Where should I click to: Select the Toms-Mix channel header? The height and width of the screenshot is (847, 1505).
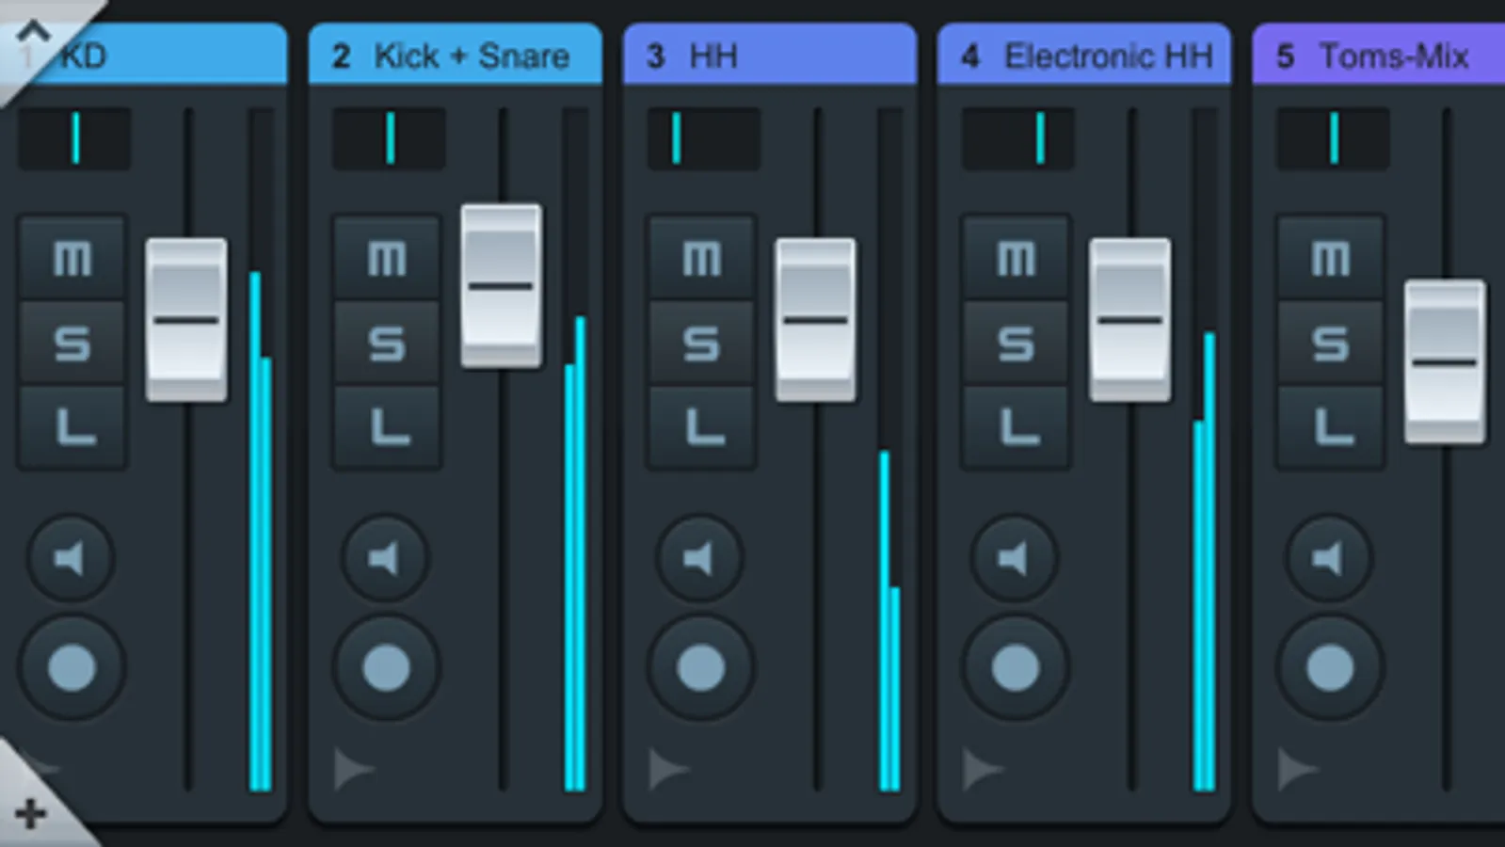coord(1379,56)
